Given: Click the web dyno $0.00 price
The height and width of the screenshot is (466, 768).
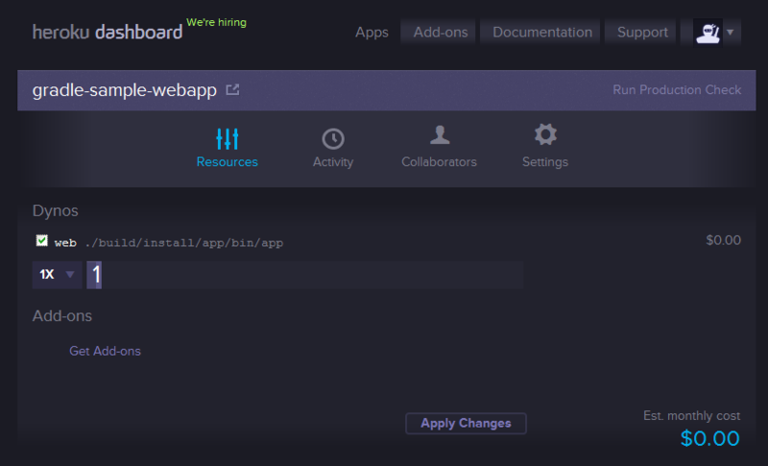Looking at the screenshot, I should click(x=724, y=240).
